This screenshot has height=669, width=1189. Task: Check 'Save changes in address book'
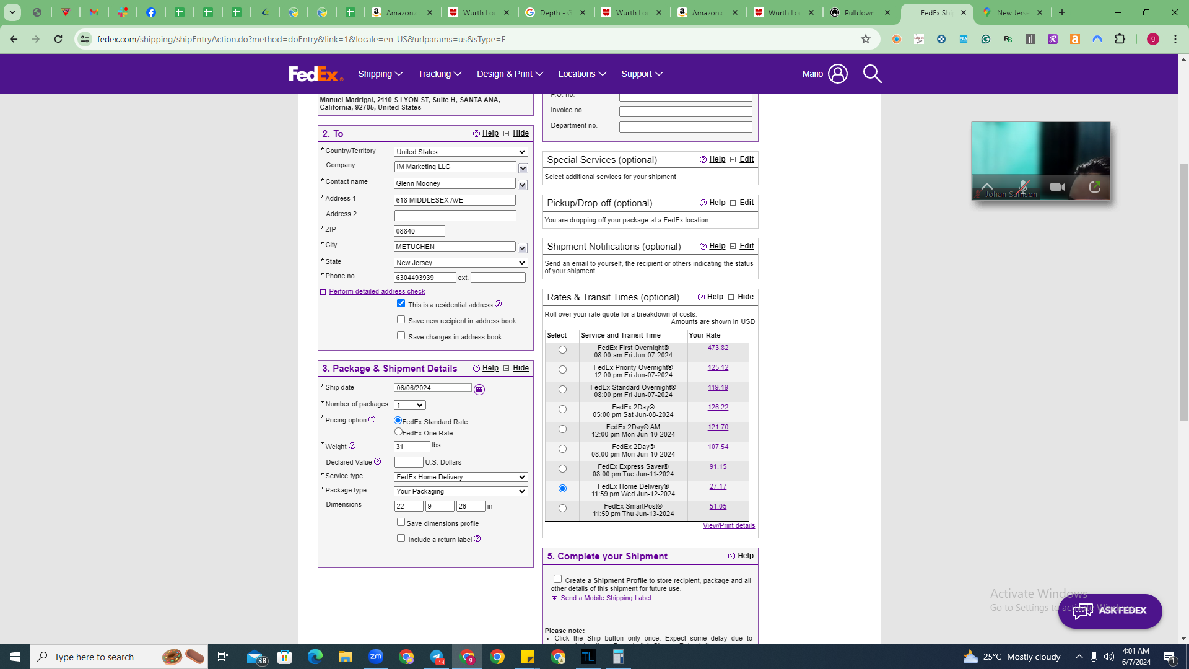click(401, 336)
